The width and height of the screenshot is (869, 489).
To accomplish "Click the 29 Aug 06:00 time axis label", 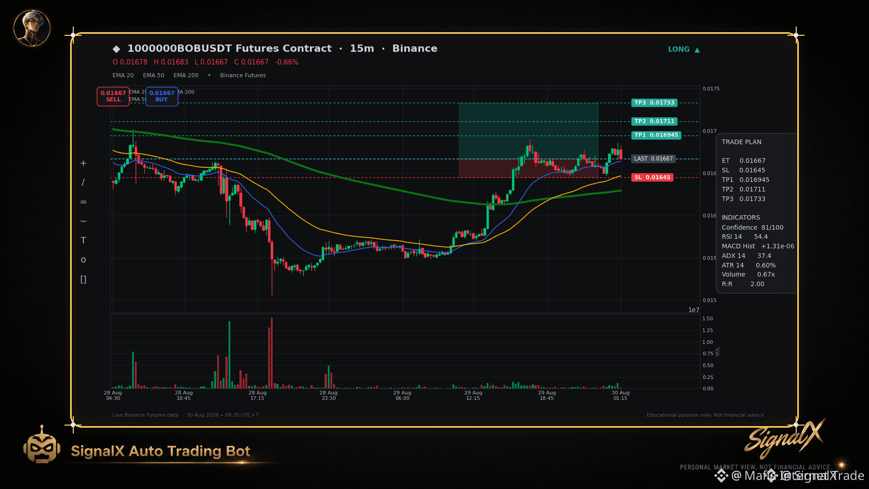I will [402, 395].
